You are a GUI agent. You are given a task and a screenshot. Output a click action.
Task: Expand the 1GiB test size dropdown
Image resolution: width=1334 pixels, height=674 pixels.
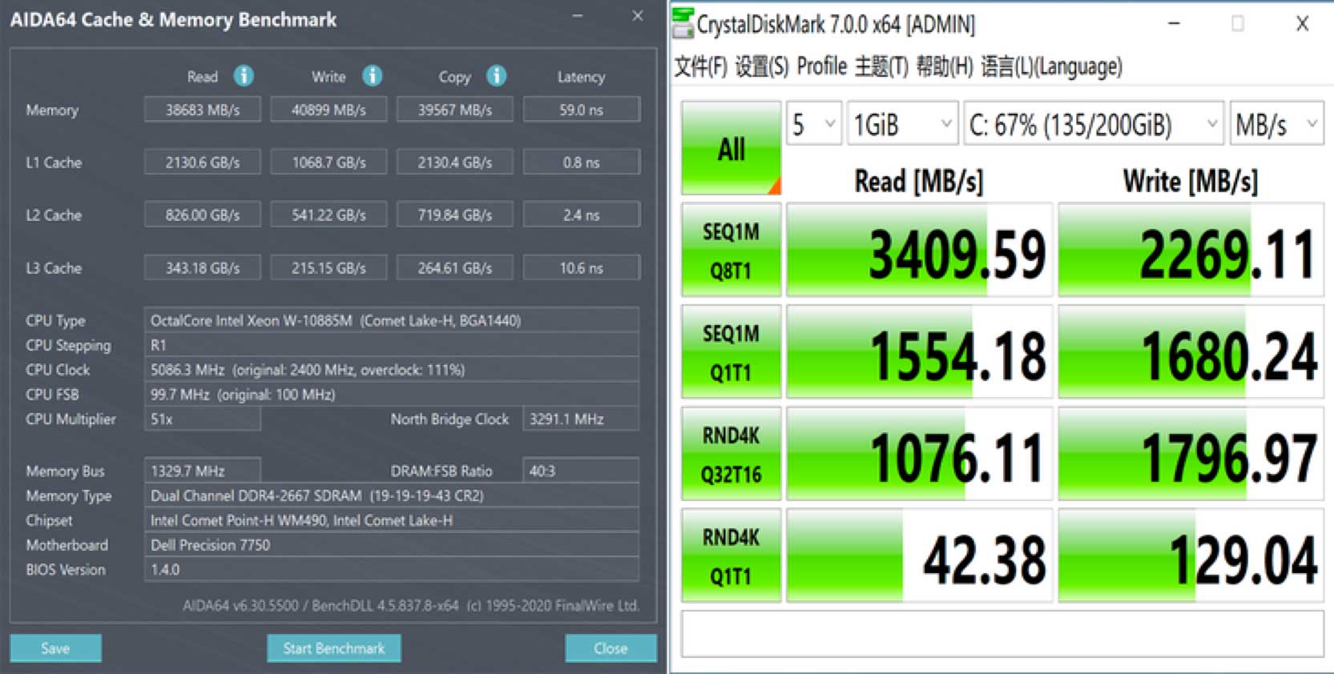coord(902,124)
